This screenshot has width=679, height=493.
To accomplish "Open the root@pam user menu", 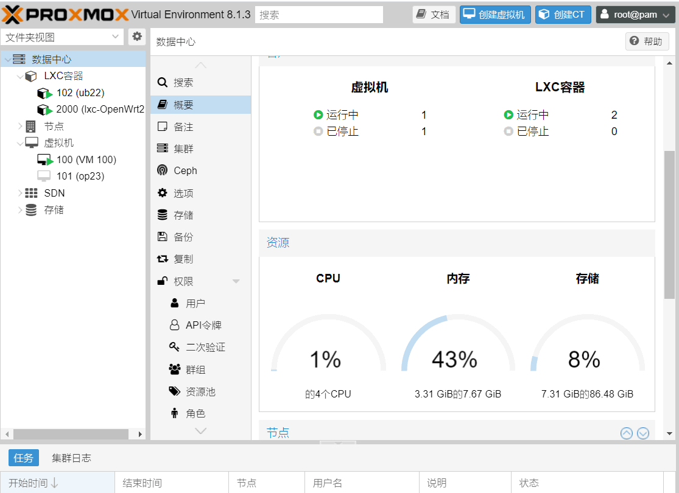I will click(635, 15).
